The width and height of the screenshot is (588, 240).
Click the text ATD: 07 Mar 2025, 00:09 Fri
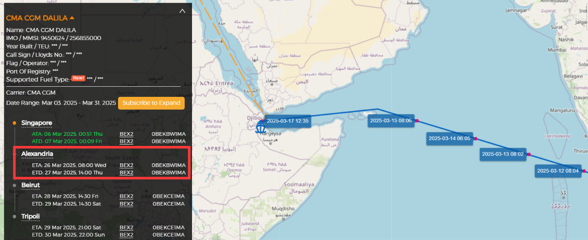point(67,141)
